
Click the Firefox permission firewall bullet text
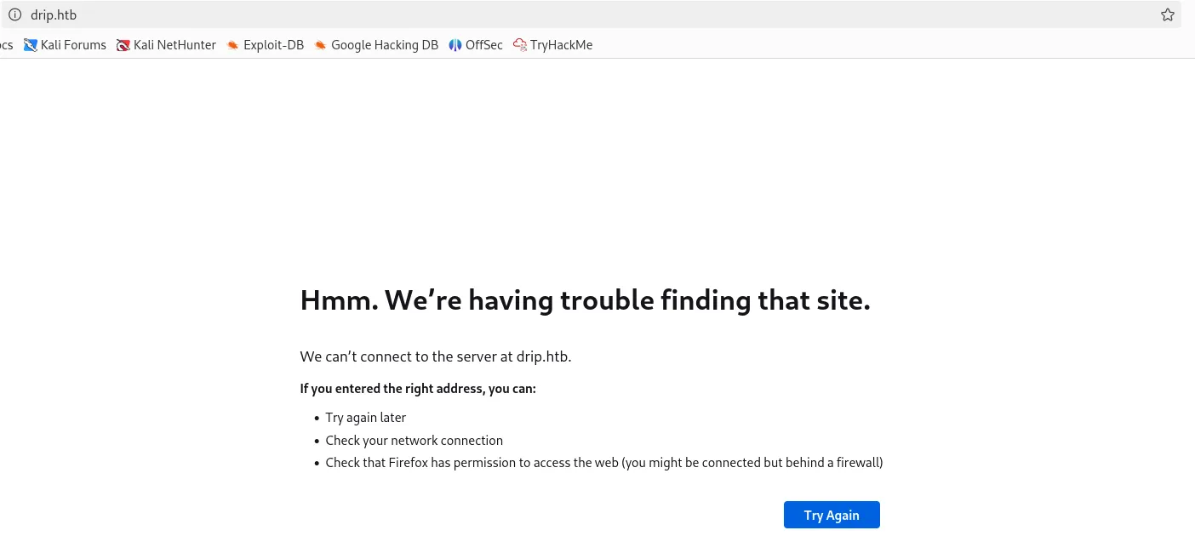[x=604, y=463]
